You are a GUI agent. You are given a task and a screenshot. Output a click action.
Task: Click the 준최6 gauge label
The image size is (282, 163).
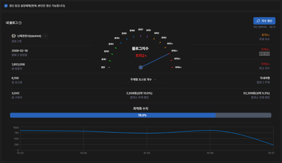132,31
